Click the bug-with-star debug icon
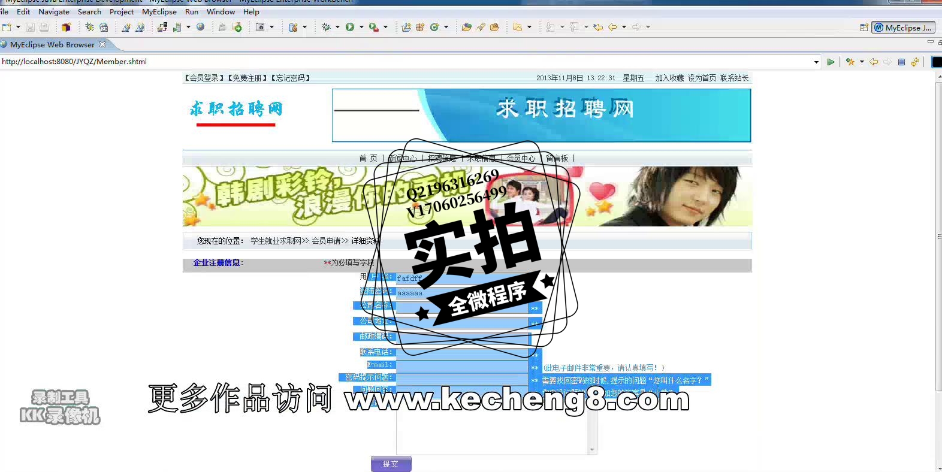The image size is (942, 472). [89, 27]
